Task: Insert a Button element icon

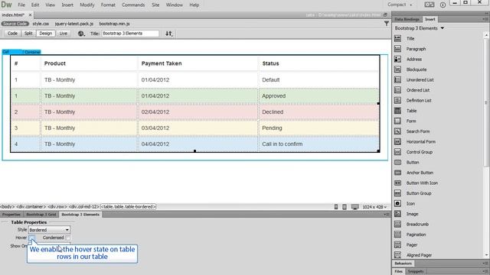Action: click(397, 162)
